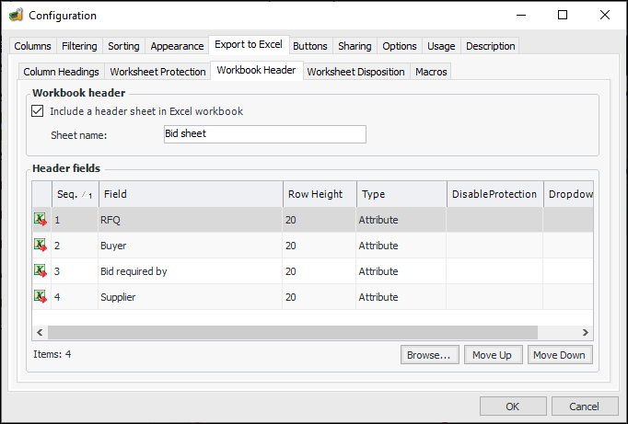Viewport: 628px width, 424px height.
Task: Click the Sheet name text field
Action: coord(263,134)
